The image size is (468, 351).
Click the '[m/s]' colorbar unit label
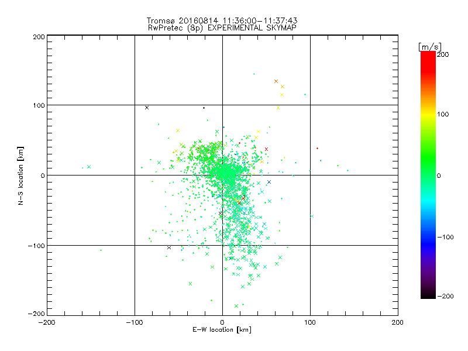(430, 47)
